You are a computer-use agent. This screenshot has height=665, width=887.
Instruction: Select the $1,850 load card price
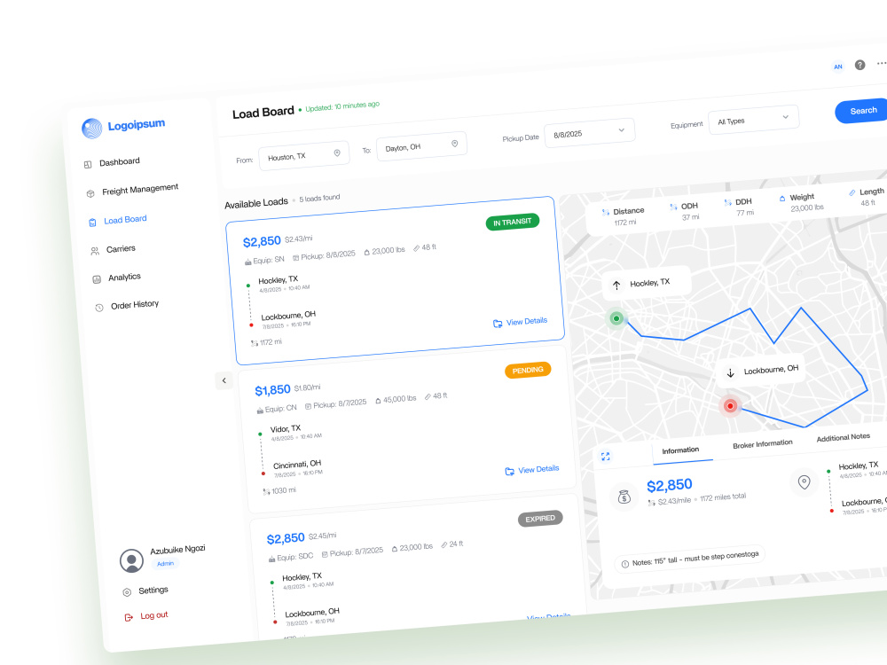point(272,390)
